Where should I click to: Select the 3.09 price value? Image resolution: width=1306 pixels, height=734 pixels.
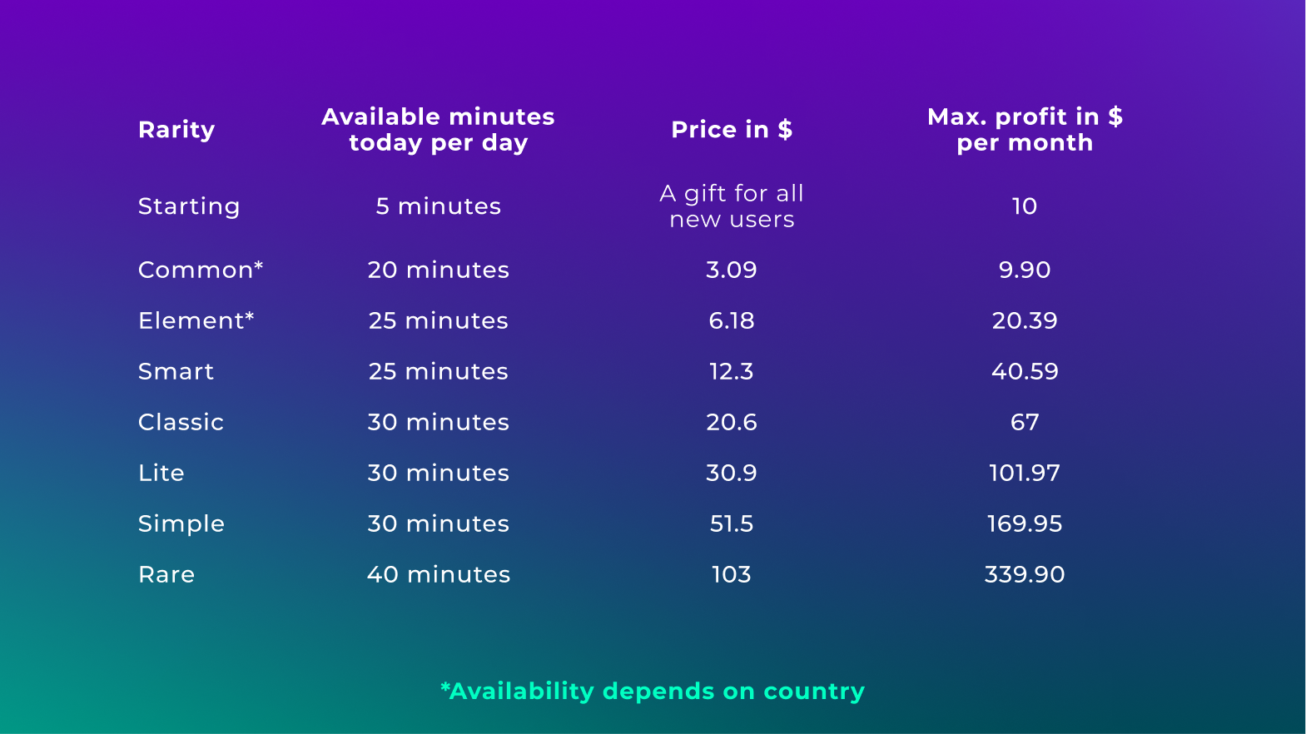pyautogui.click(x=732, y=270)
